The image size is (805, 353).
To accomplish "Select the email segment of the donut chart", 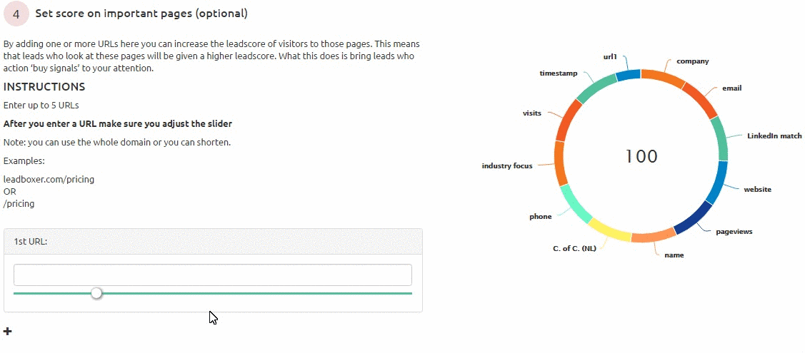I will (x=701, y=100).
